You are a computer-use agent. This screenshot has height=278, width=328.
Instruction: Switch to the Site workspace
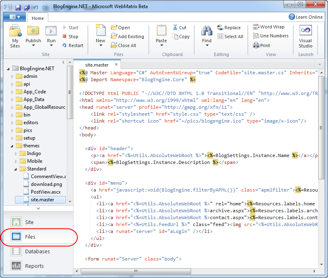38,222
